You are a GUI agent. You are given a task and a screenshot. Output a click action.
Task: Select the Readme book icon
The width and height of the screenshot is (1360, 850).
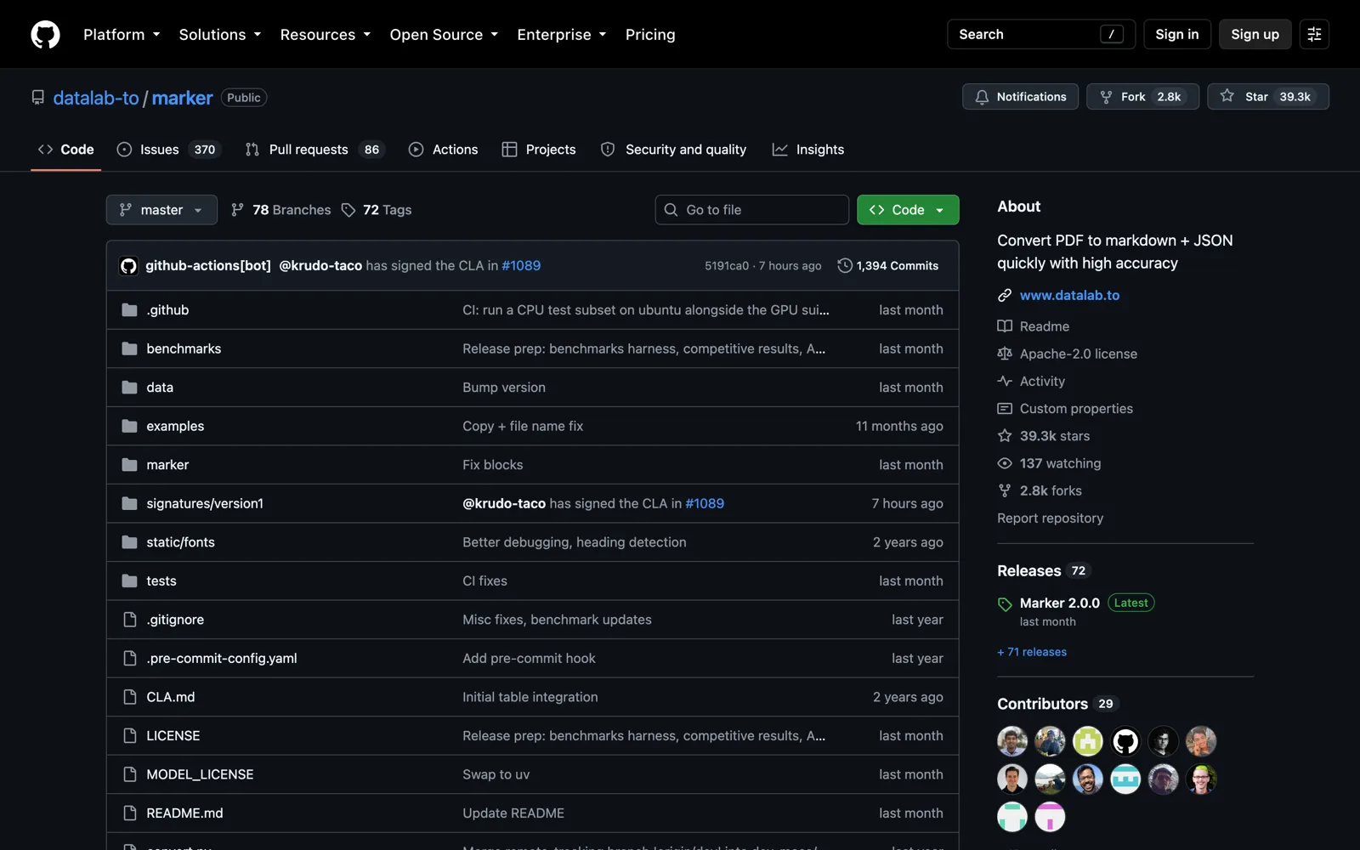tap(1005, 326)
